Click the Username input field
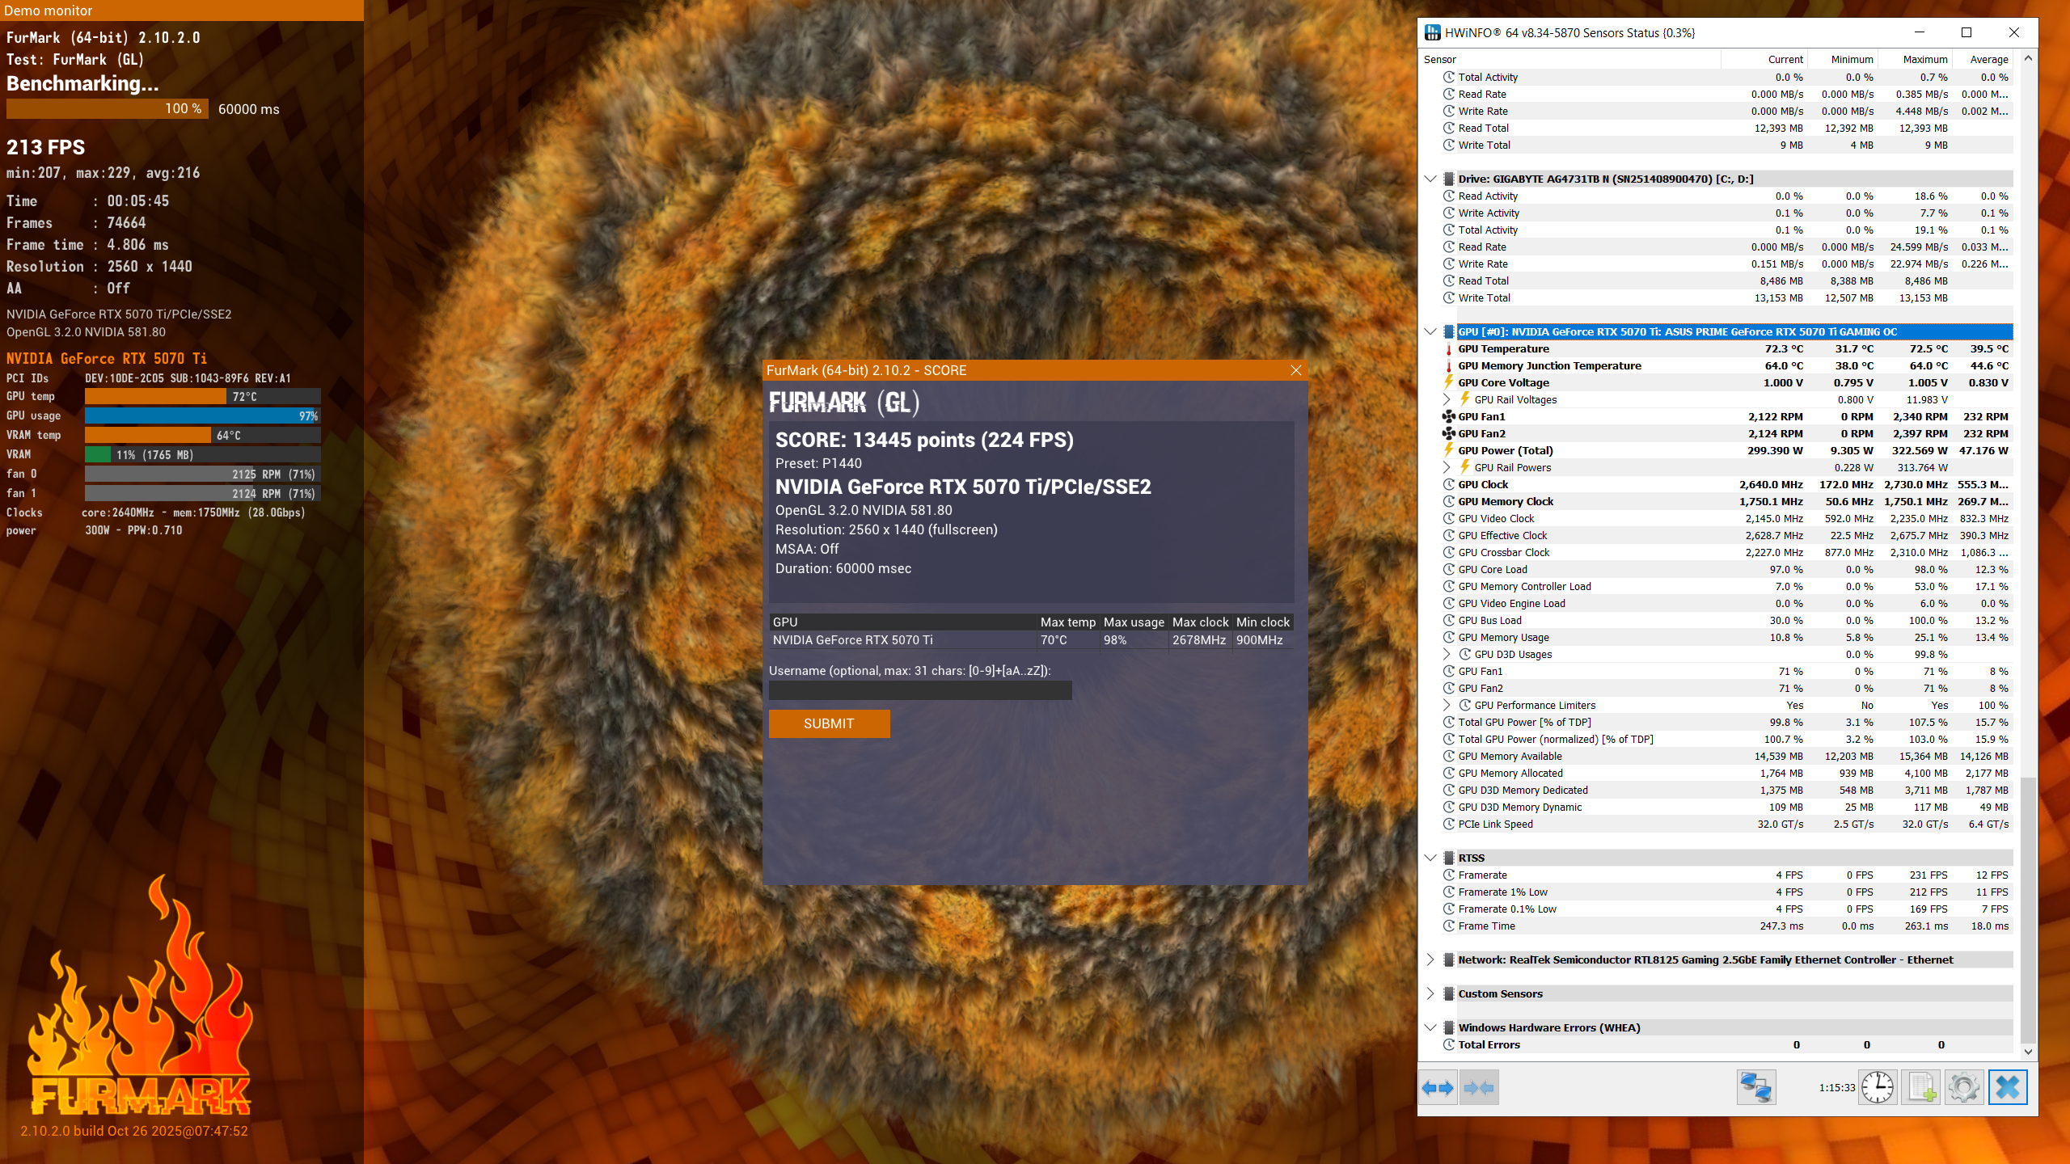The image size is (2070, 1164). [920, 690]
